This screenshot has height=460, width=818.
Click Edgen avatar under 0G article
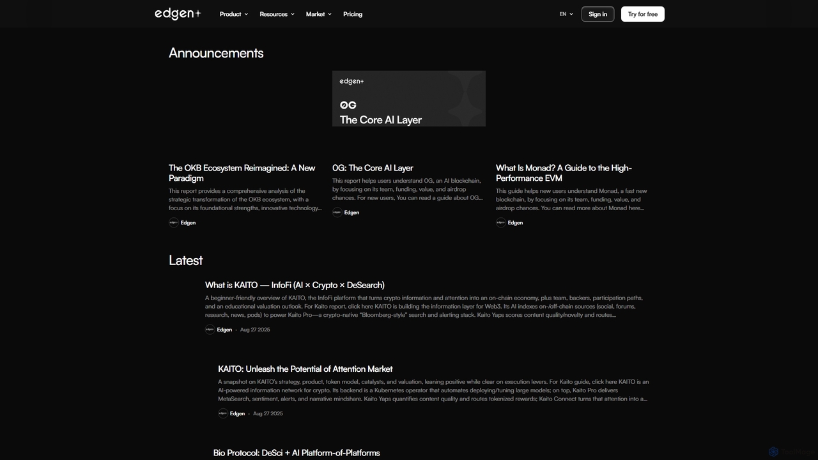coord(337,213)
